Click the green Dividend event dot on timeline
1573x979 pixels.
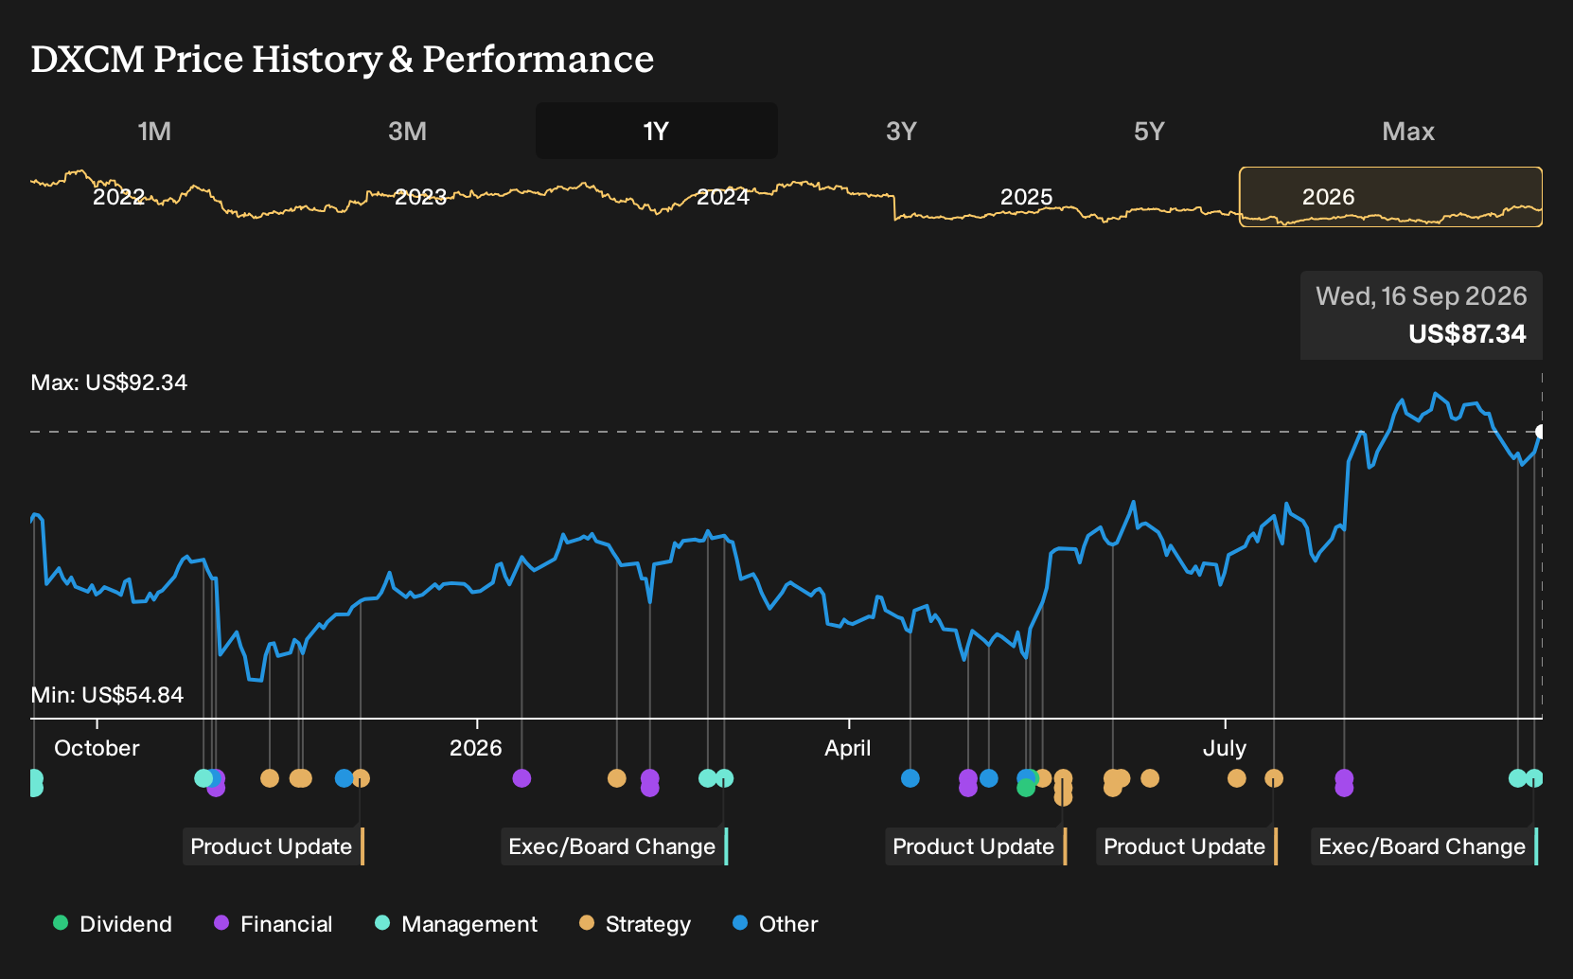point(1026,788)
